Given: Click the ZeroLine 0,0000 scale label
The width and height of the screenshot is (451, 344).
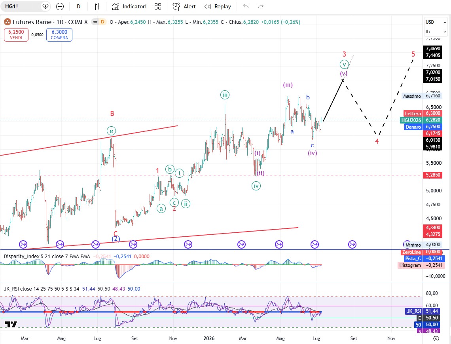Looking at the screenshot, I should (x=422, y=252).
